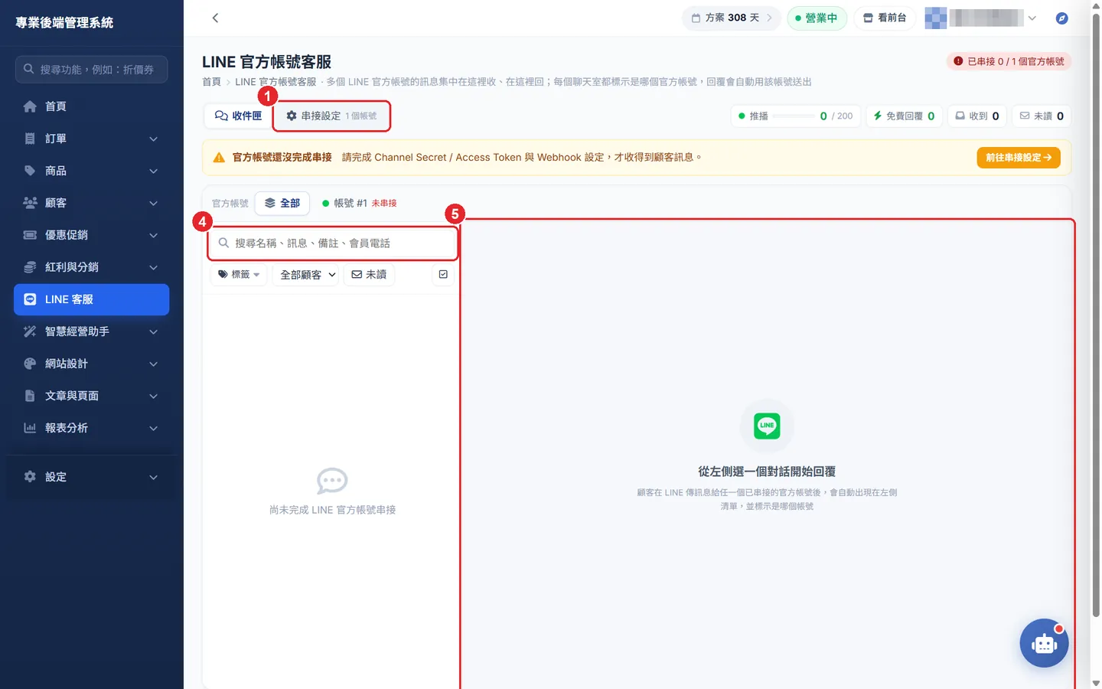Click the back arrow icon in header

pos(215,18)
